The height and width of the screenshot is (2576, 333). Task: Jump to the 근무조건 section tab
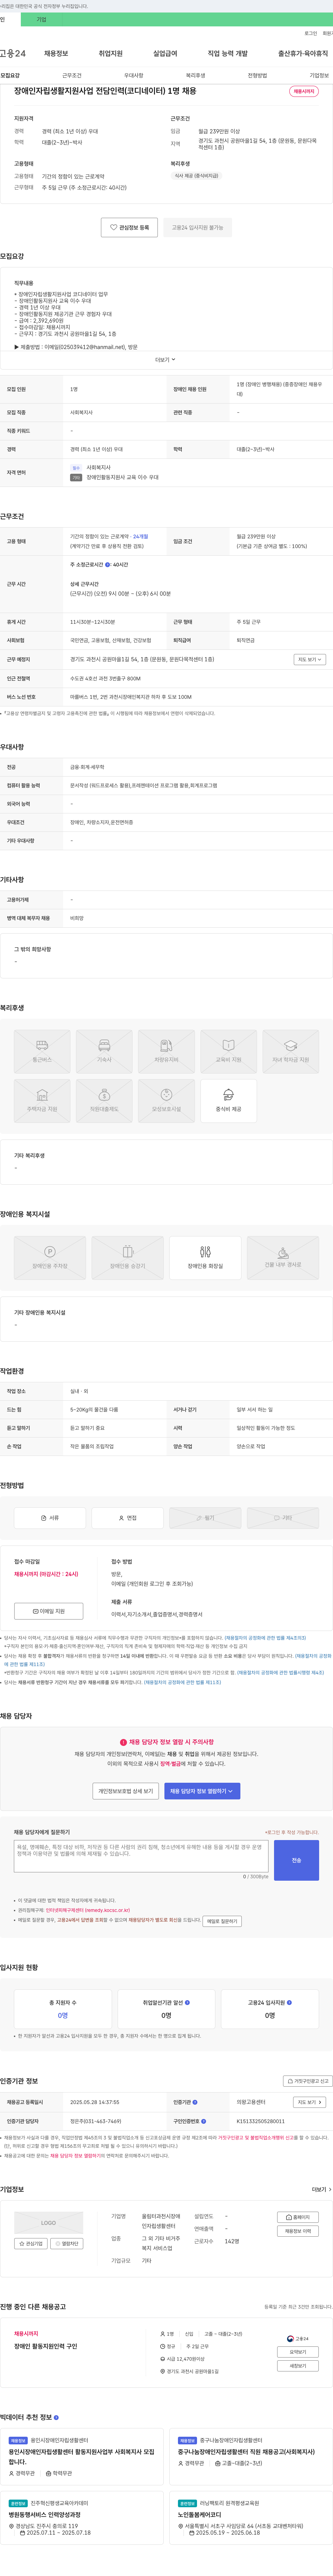pos(72,75)
